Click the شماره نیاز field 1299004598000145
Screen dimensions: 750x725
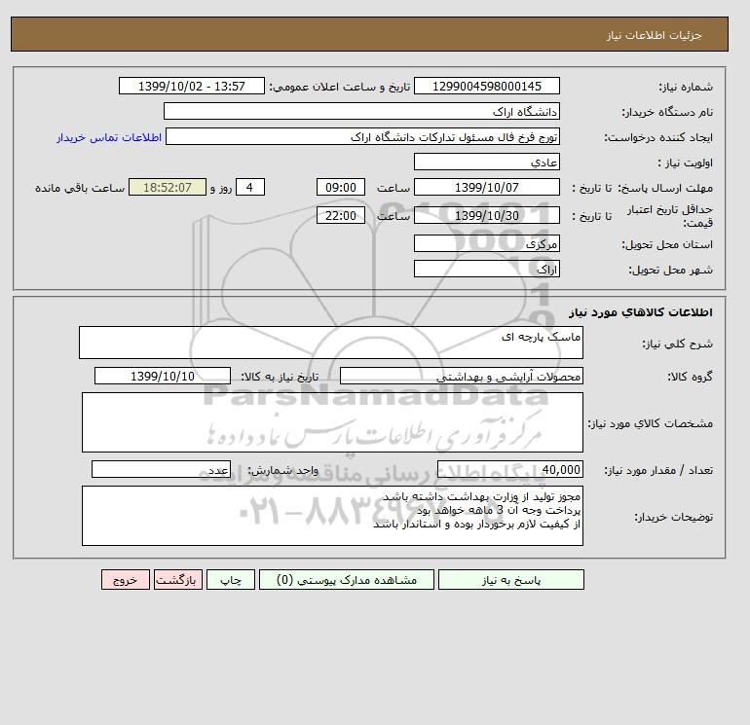pyautogui.click(x=486, y=86)
